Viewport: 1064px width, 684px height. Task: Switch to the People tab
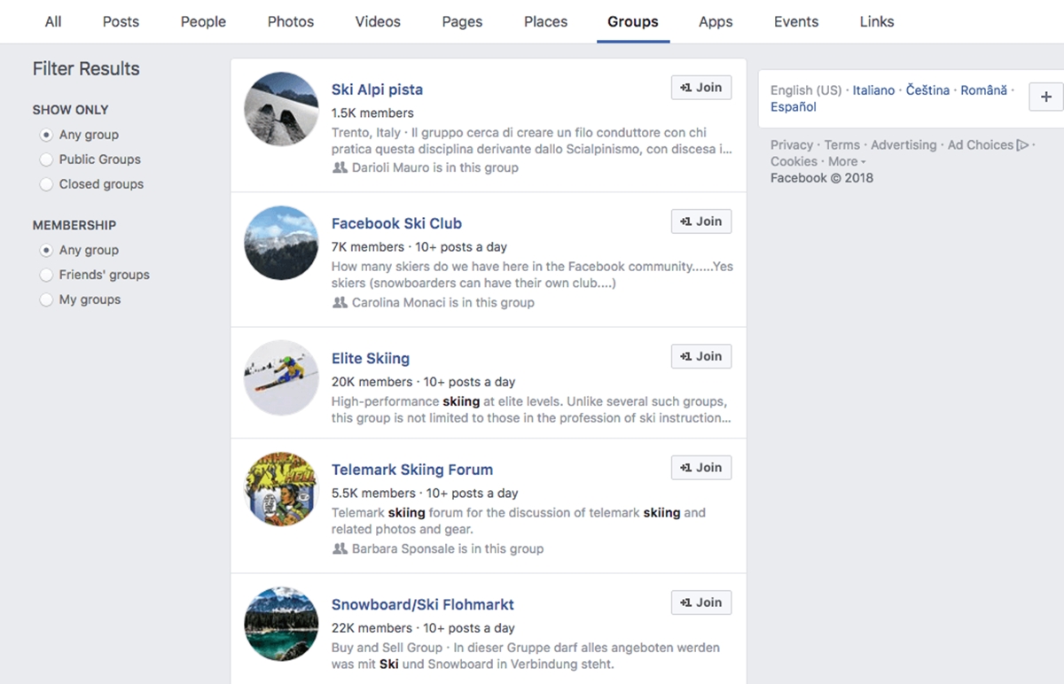tap(203, 21)
